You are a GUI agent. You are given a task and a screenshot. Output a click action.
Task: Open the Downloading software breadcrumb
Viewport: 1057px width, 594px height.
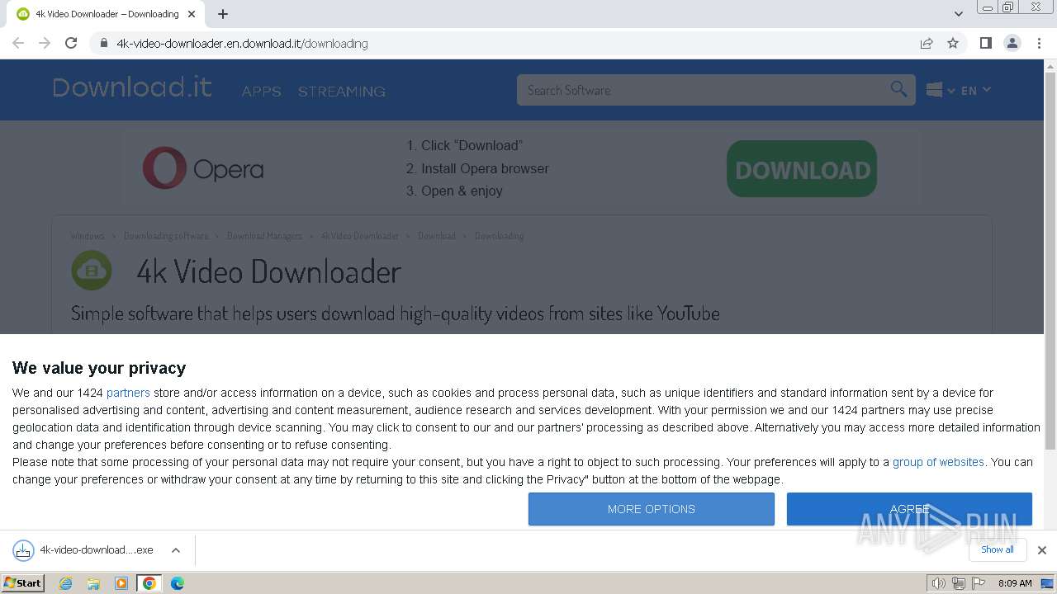click(166, 236)
